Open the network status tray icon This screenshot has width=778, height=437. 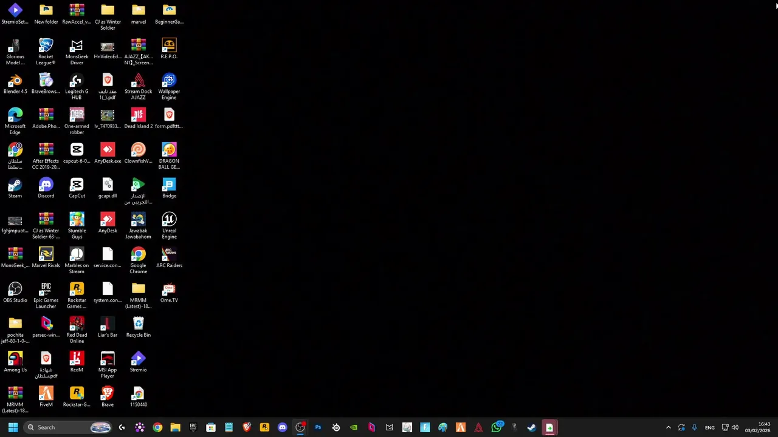[725, 427]
